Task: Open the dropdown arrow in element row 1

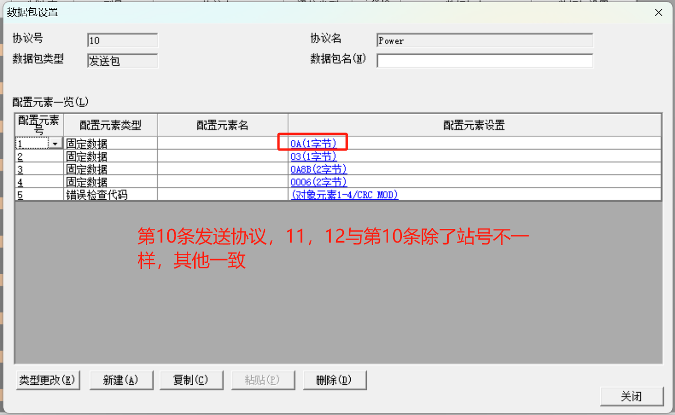Action: 55,144
